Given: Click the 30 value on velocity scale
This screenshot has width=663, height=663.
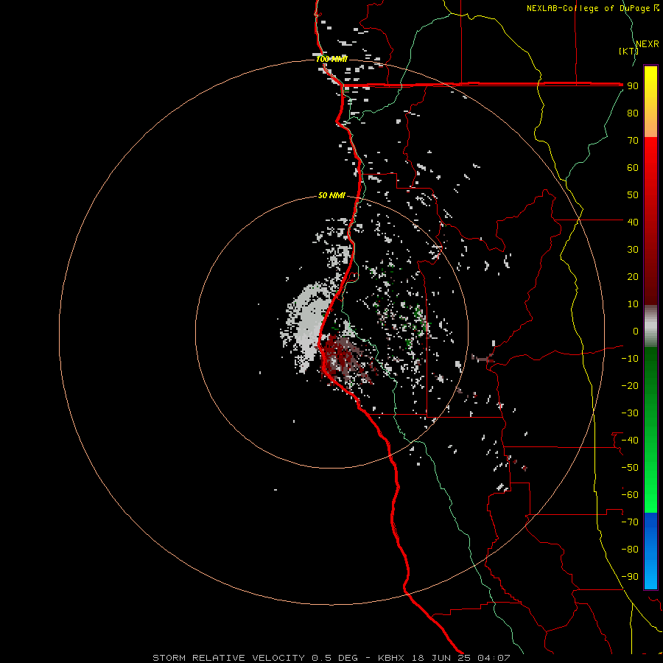Looking at the screenshot, I should (x=633, y=250).
